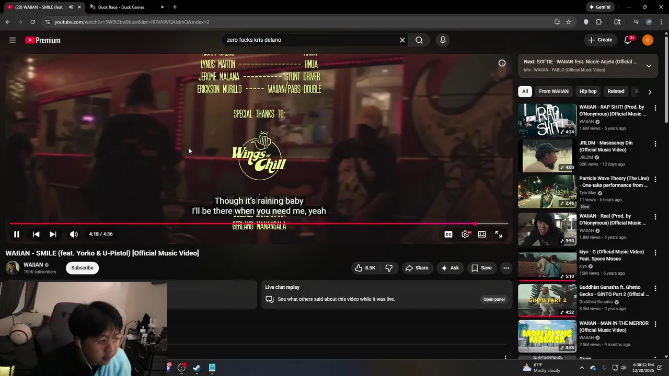Close the Duck Race tab

[x=162, y=7]
